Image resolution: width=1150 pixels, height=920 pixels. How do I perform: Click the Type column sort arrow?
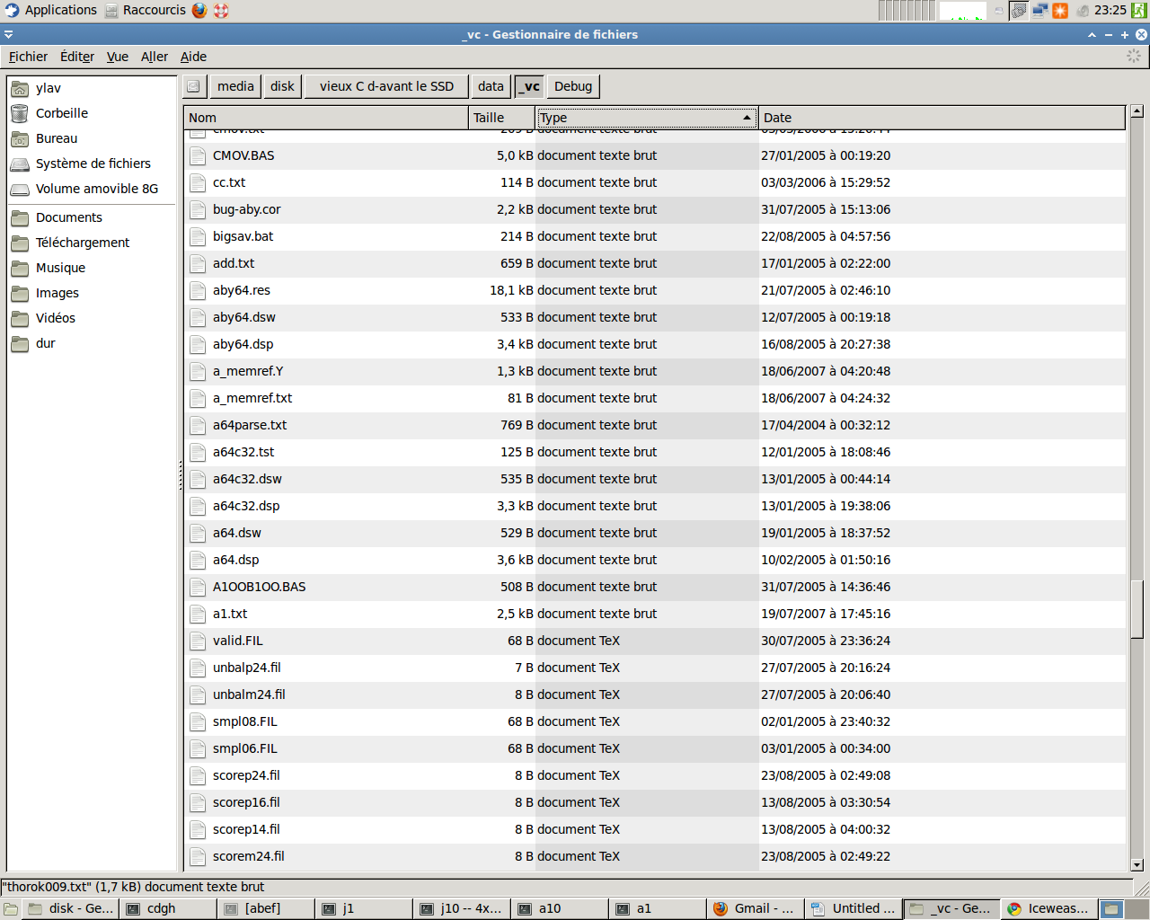pos(746,118)
